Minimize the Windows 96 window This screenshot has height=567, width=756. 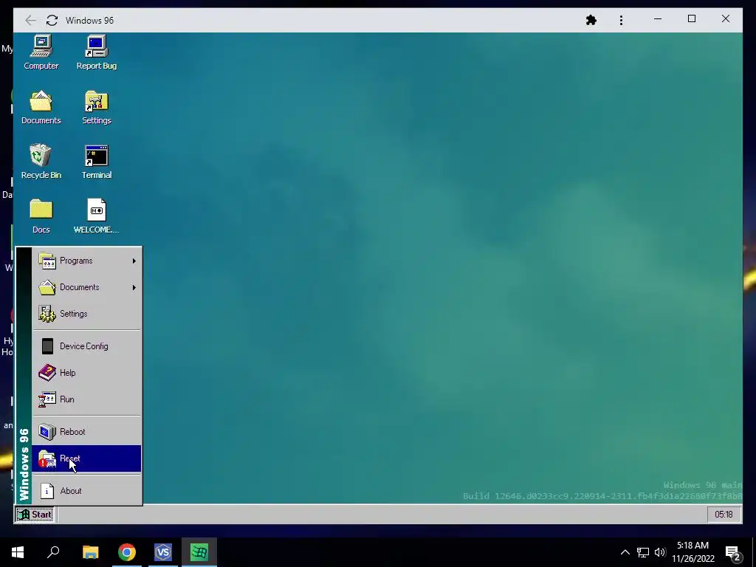[658, 18]
